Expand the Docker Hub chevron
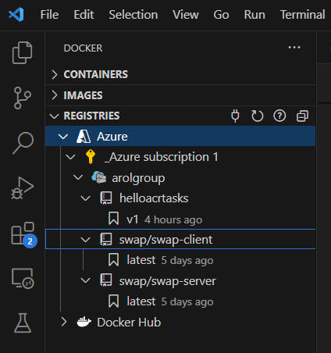Image resolution: width=331 pixels, height=353 pixels. (64, 322)
